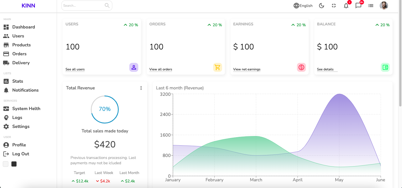The width and height of the screenshot is (402, 188).
Task: Click the Log Out text label
Action: [x=21, y=154]
